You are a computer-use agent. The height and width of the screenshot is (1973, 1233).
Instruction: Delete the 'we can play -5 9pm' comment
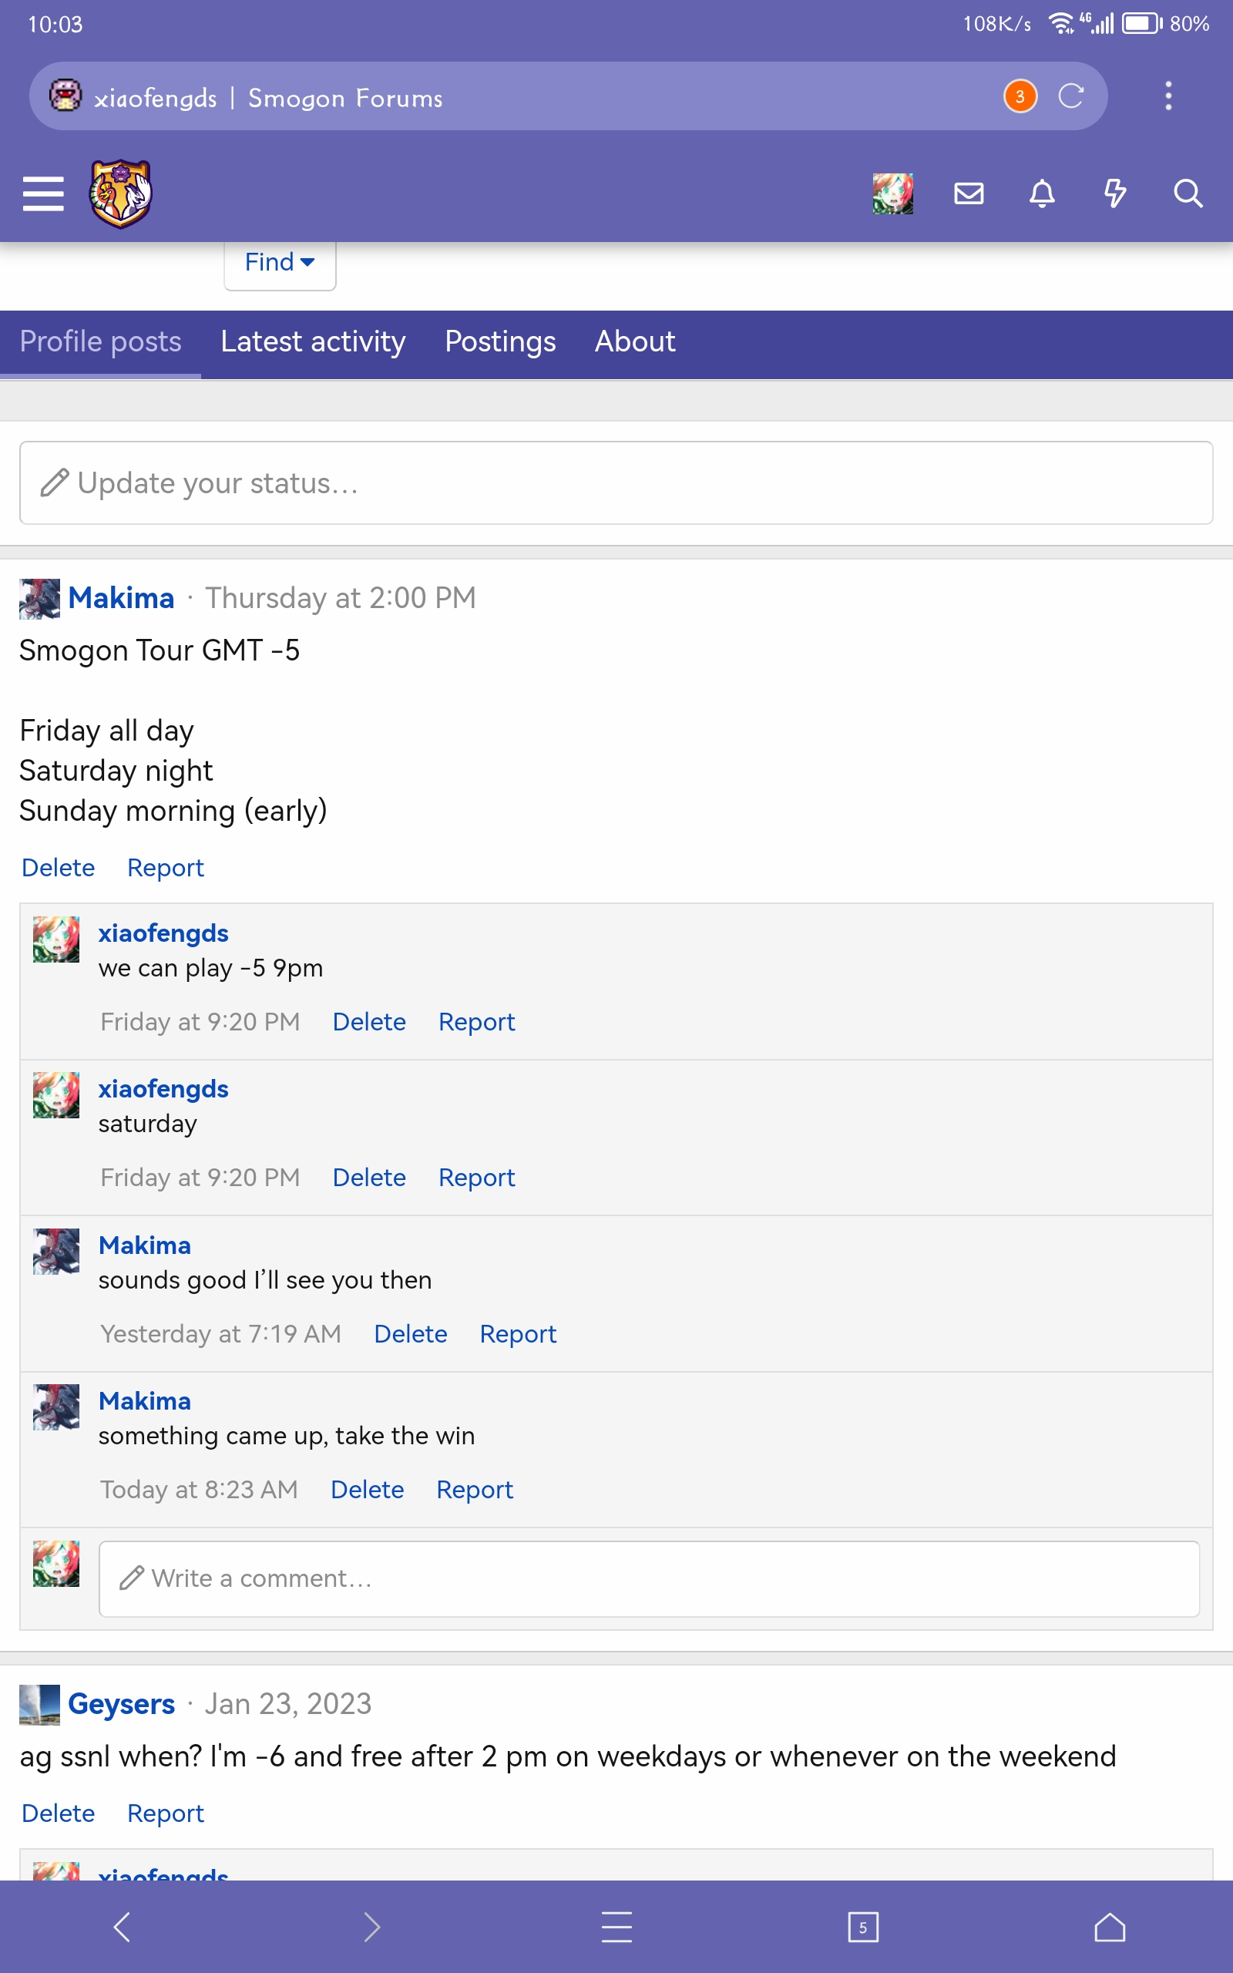(368, 1021)
